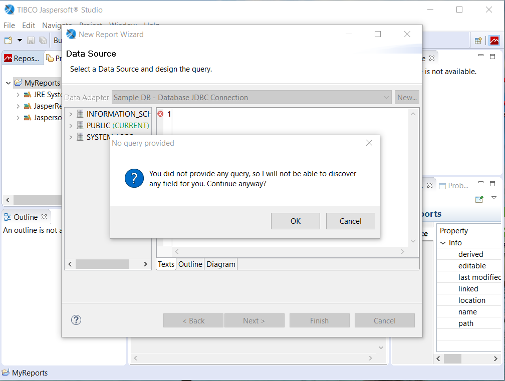Click the Save All toolbar icon
The width and height of the screenshot is (505, 381).
click(43, 40)
